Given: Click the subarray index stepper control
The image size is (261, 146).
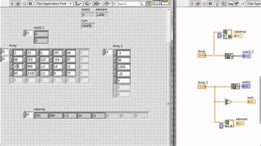Looking at the screenshot, I should point(25,115).
